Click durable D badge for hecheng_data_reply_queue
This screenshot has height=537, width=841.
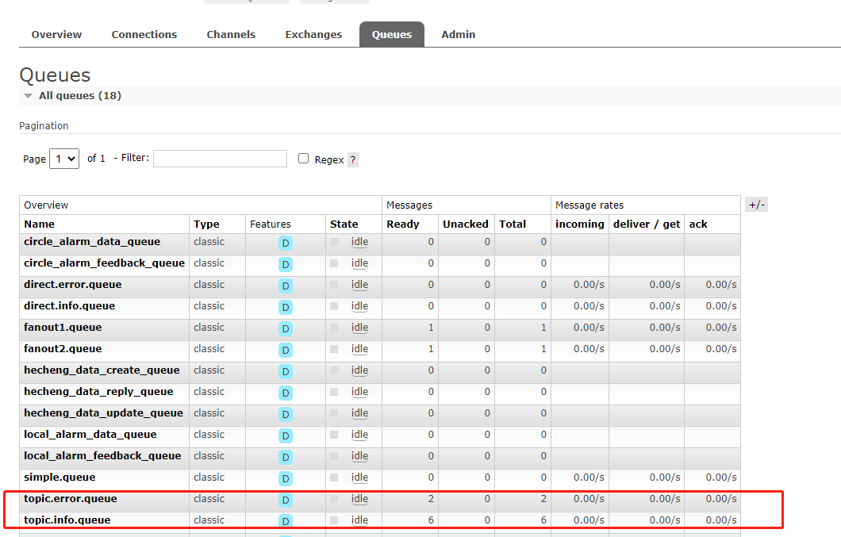[286, 393]
